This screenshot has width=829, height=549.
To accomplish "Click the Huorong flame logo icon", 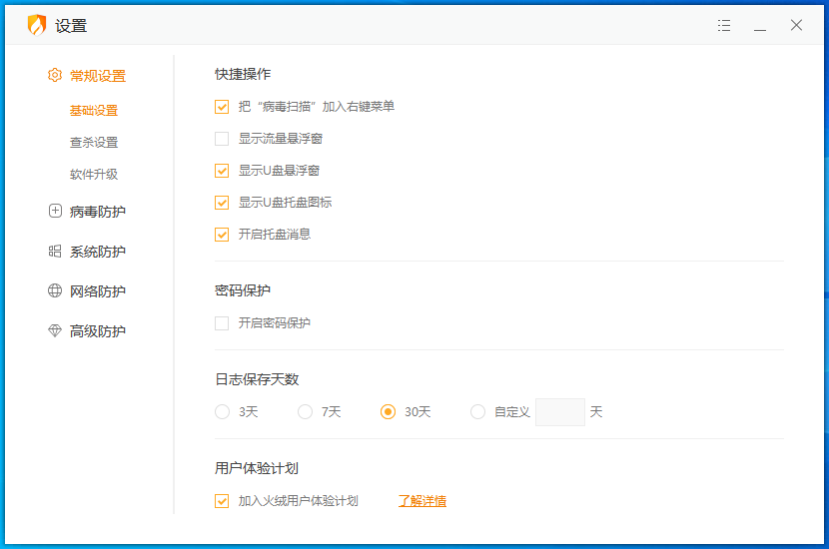I will tap(36, 26).
